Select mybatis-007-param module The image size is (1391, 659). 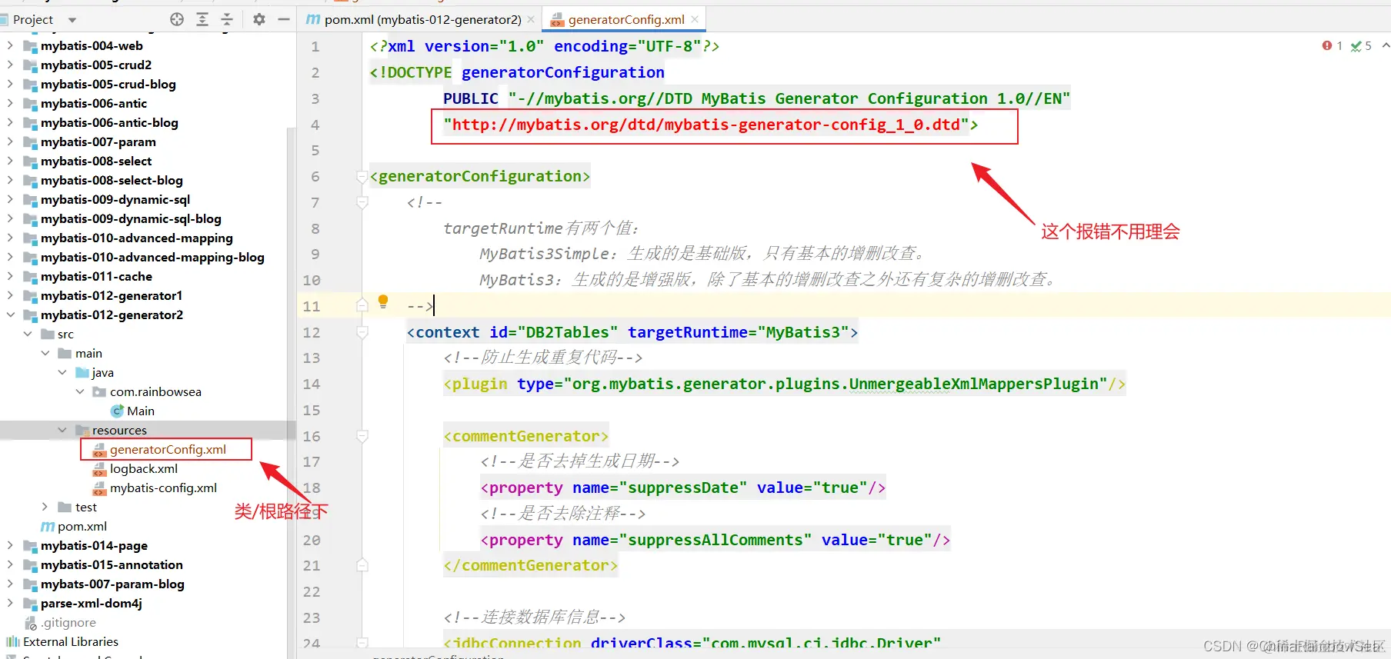(98, 142)
